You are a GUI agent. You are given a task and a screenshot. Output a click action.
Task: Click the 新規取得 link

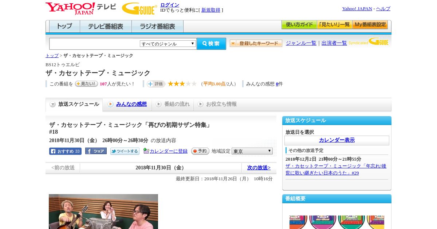[x=211, y=10]
